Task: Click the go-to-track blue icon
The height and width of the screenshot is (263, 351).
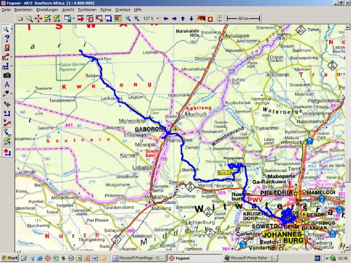Action: [7, 114]
